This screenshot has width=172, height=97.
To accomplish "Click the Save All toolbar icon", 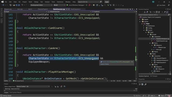I will 19,5.
